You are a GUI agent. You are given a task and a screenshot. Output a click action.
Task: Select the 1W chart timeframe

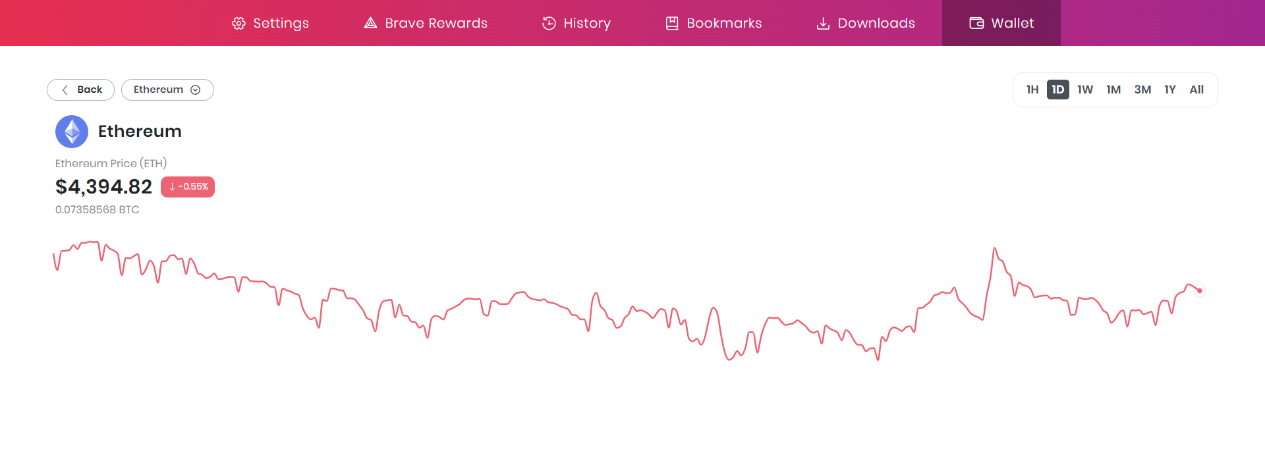click(1085, 90)
